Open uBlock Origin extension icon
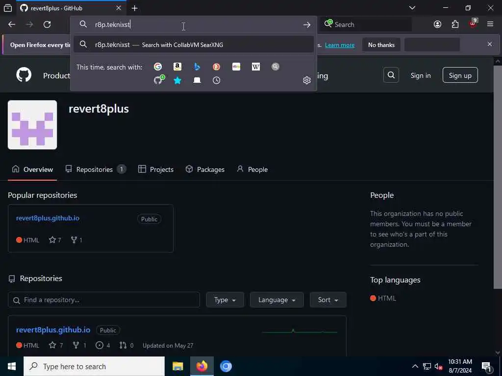 (473, 23)
